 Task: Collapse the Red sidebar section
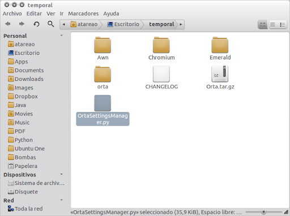[61, 200]
